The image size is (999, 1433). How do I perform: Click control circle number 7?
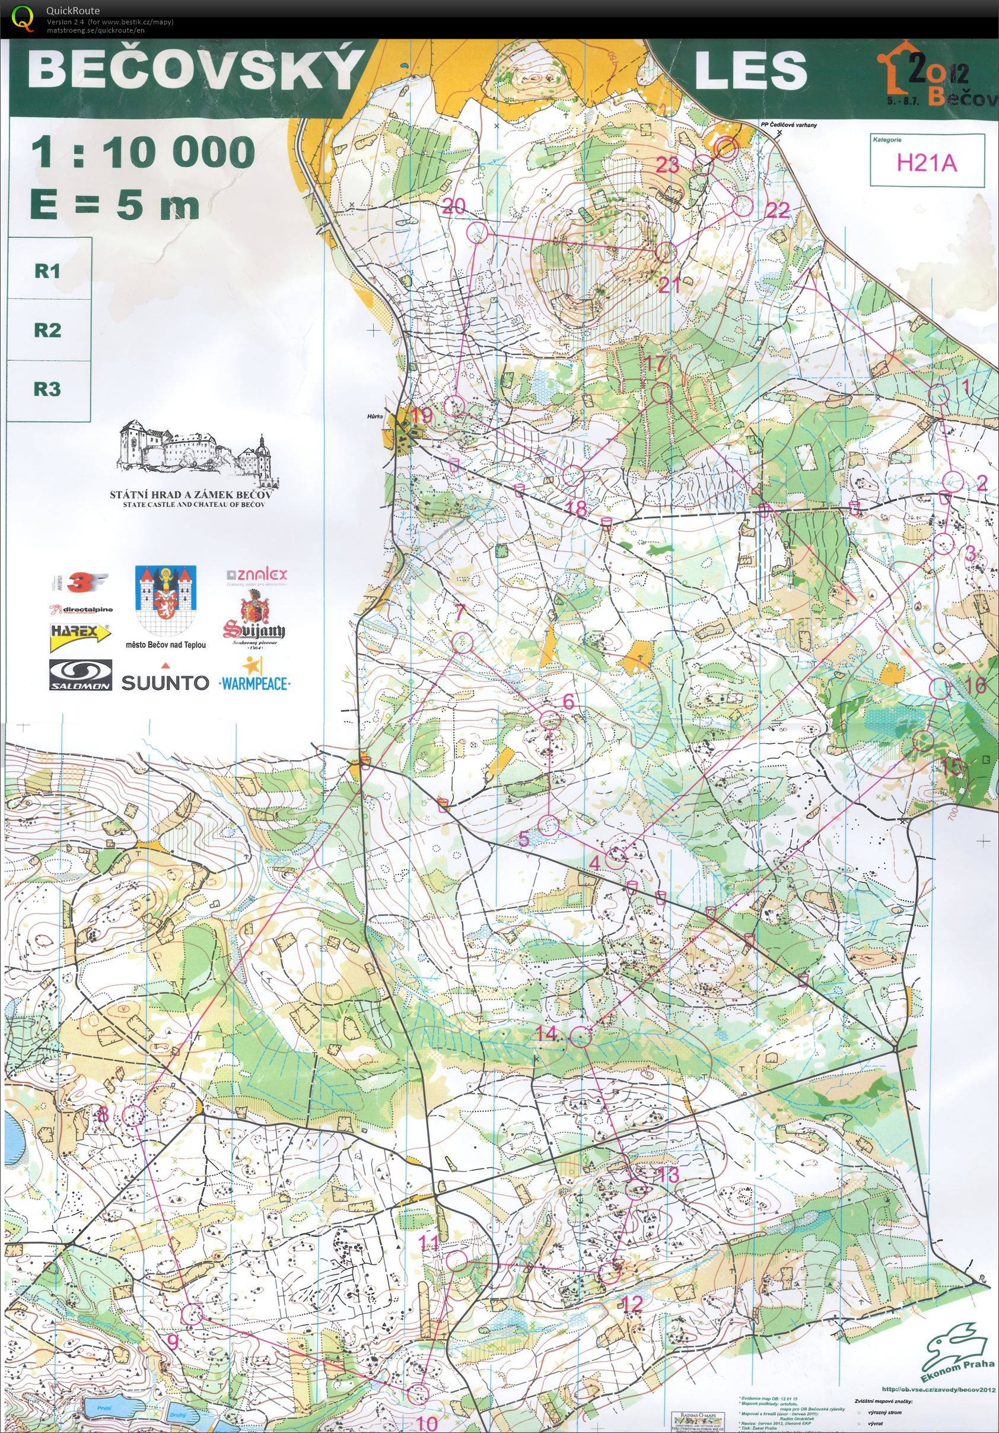[462, 642]
